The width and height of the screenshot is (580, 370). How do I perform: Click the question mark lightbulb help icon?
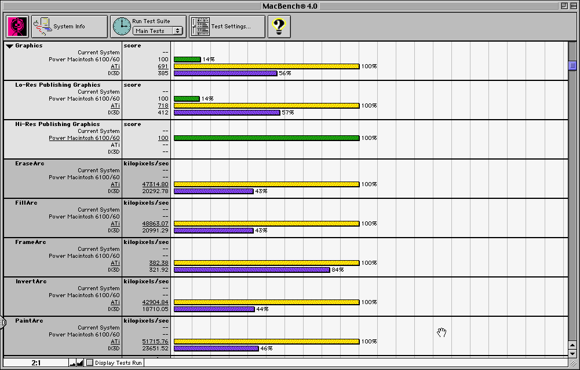pos(279,27)
